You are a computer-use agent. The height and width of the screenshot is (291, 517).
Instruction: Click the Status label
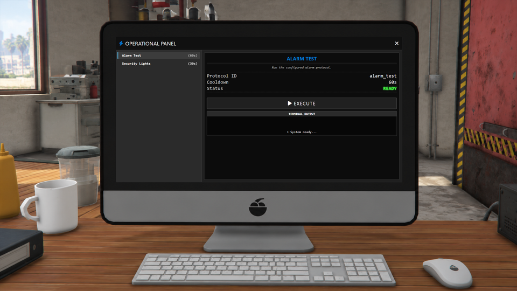point(215,88)
